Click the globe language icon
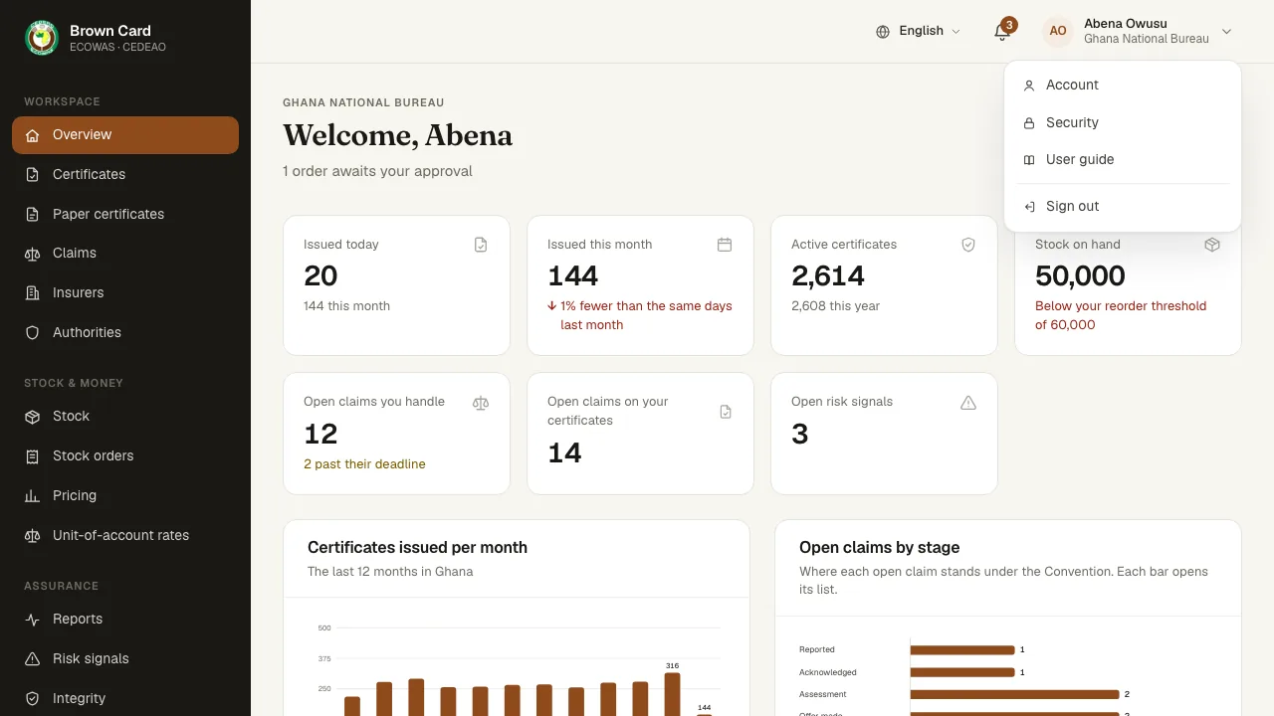 coord(883,32)
